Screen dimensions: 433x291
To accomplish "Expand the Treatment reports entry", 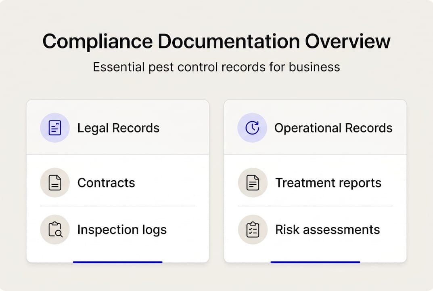I will pyautogui.click(x=328, y=182).
